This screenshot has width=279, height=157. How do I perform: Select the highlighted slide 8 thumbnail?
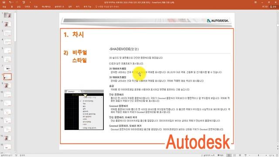(x=7, y=77)
